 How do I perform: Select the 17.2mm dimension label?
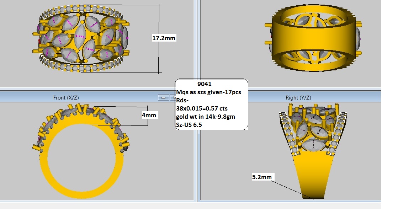164,38
